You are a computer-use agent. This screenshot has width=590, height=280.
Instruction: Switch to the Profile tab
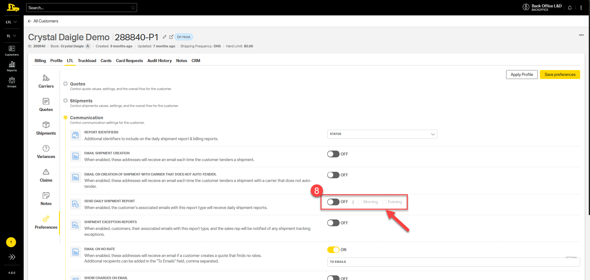point(57,61)
